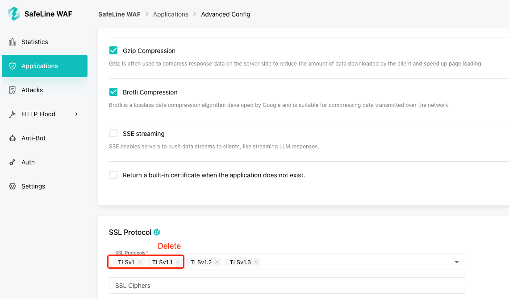Click the Applications breadcrumb link

pyautogui.click(x=171, y=14)
